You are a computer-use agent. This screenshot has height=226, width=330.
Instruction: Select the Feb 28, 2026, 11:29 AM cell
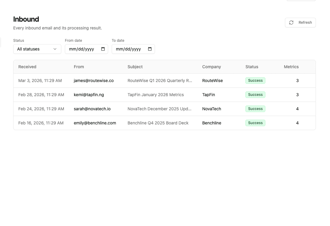point(41,95)
